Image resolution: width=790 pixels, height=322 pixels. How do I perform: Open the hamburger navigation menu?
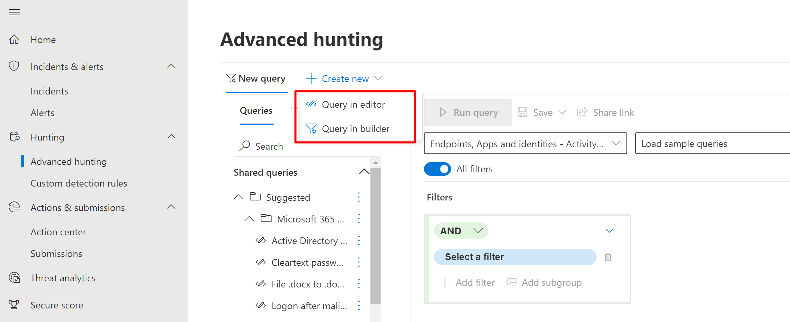(14, 13)
